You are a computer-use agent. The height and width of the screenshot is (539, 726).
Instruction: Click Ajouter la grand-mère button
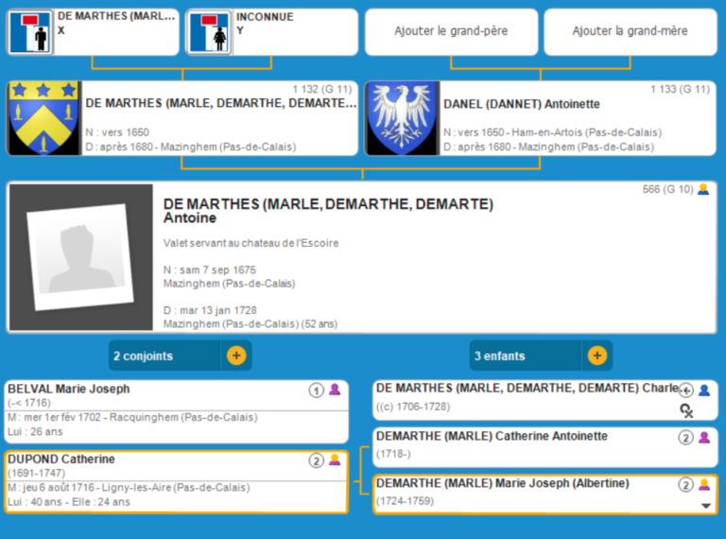(x=630, y=31)
